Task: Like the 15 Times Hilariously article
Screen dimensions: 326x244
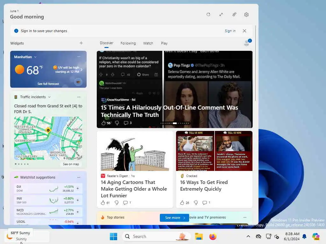Action: (x=103, y=123)
